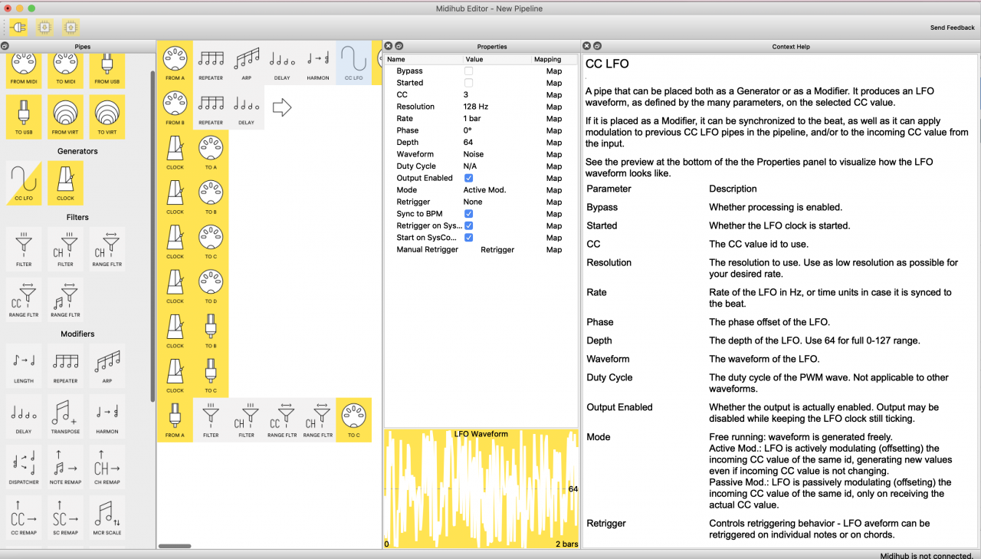Select the FROM MIDI input pipe
This screenshot has height=559, width=981.
click(23, 70)
